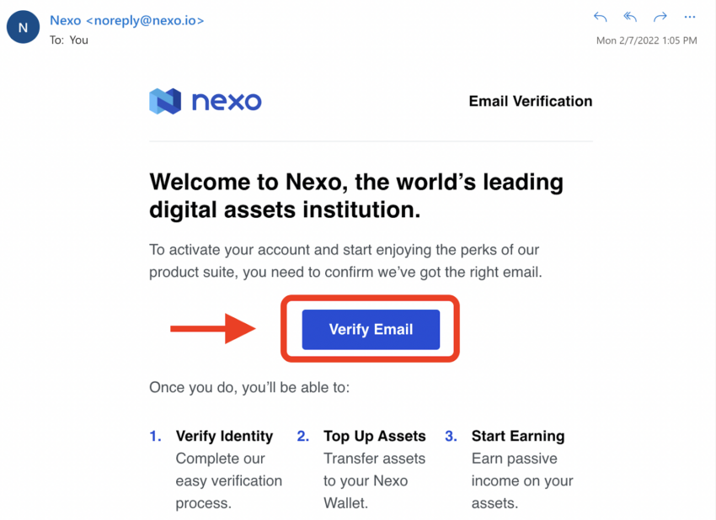
Task: Click the Top Up Assets step heading
Action: pyautogui.click(x=375, y=436)
